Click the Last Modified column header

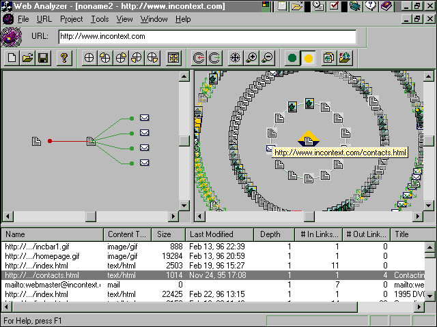[220, 234]
